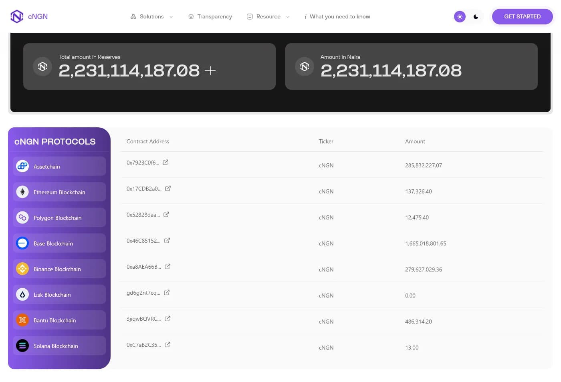Click the Assetchain logo icon
The width and height of the screenshot is (561, 382).
pyautogui.click(x=22, y=166)
